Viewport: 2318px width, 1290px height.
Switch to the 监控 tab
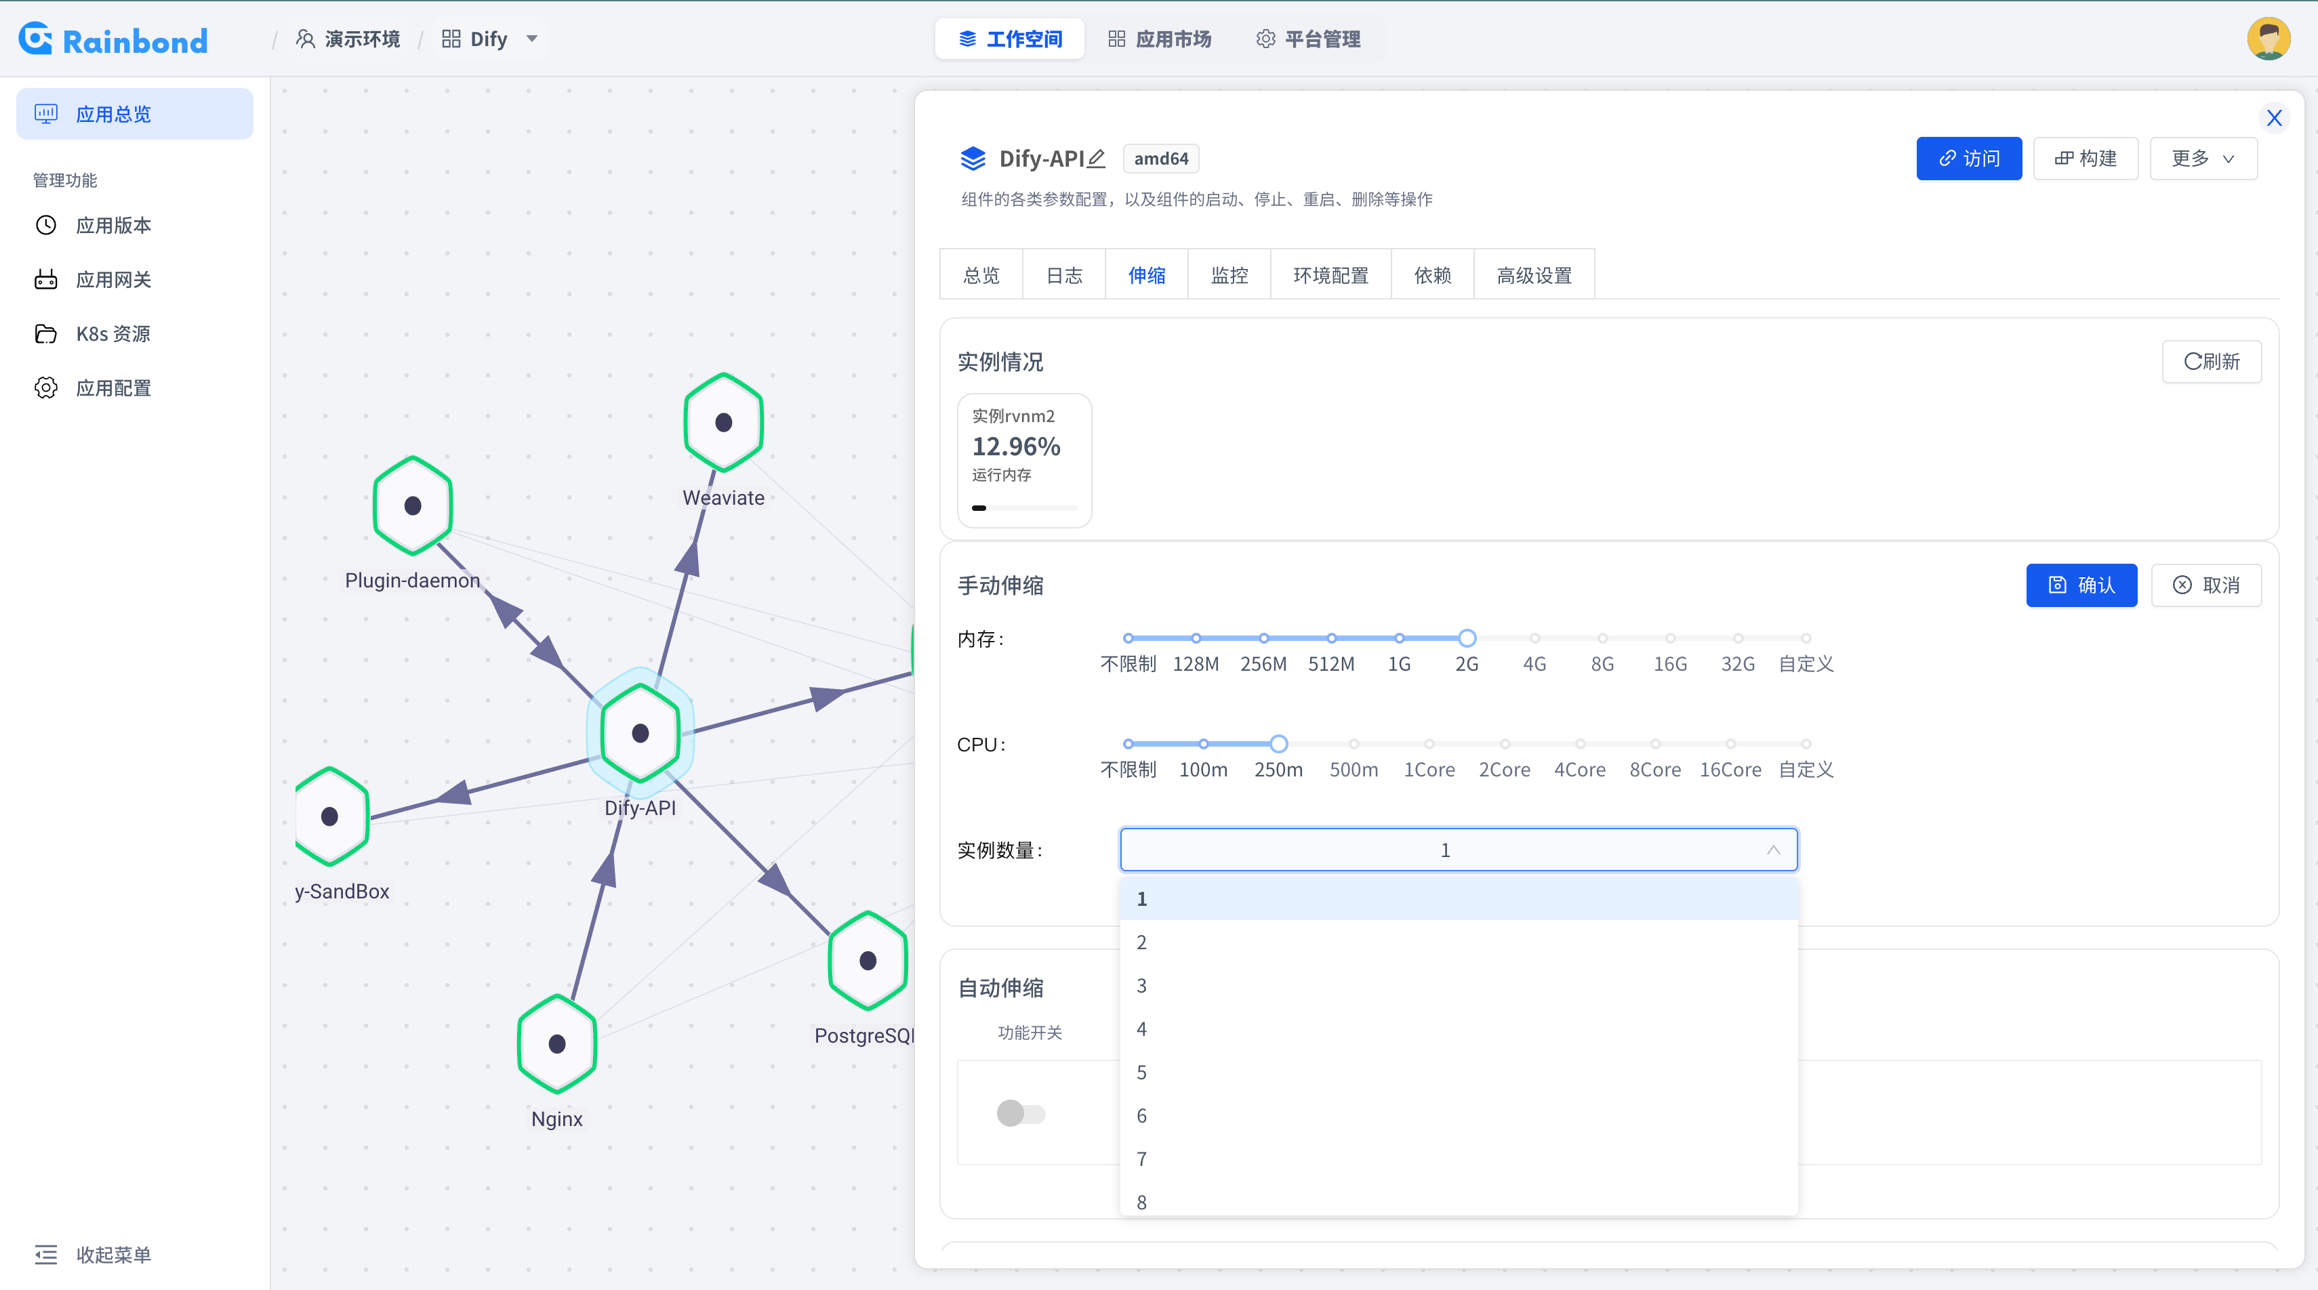(1229, 275)
